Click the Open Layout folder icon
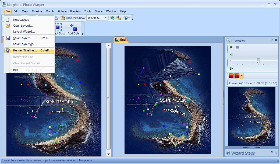 pyautogui.click(x=8, y=26)
